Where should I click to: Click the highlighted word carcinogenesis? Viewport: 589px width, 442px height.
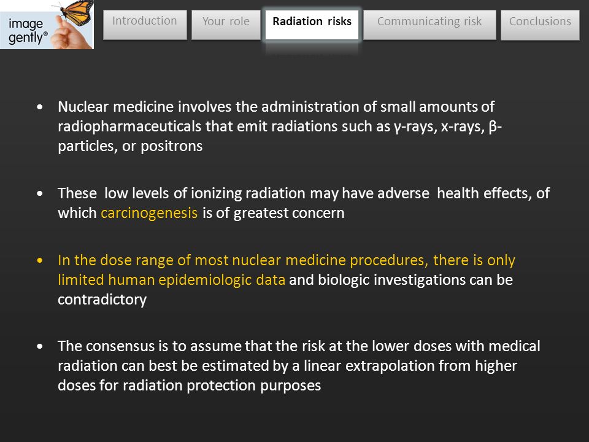tap(149, 213)
